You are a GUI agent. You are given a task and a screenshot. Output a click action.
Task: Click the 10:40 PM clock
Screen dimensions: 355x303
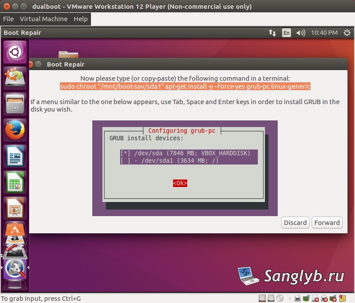coord(324,33)
